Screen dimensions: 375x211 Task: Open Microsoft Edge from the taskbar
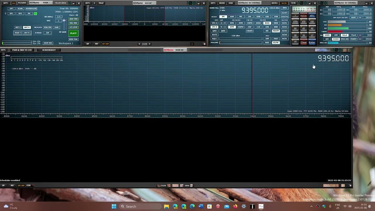tap(192, 207)
